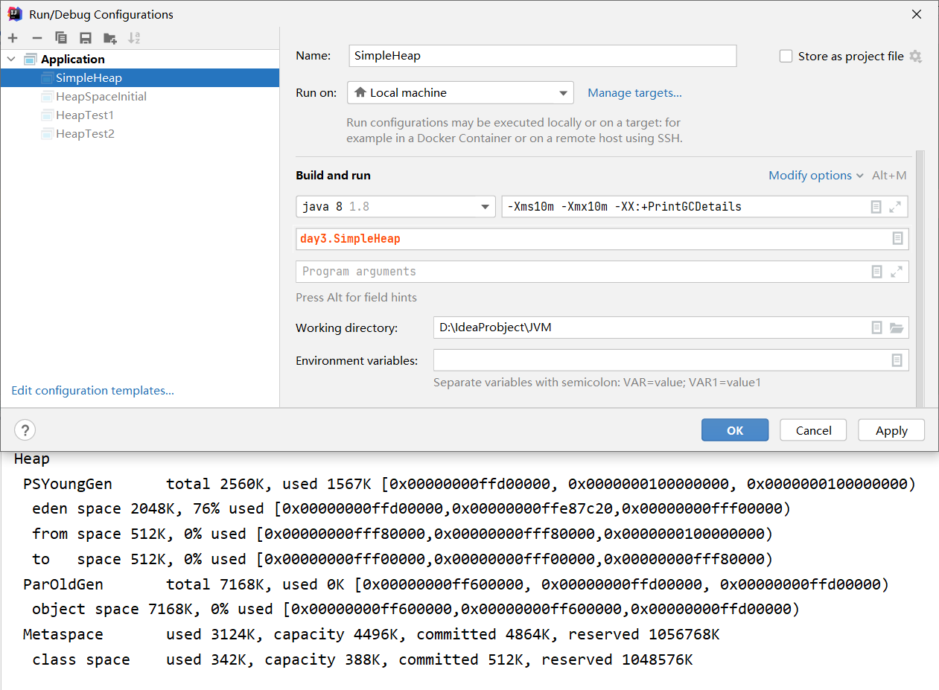Click the eden space 2048K output line

click(411, 509)
